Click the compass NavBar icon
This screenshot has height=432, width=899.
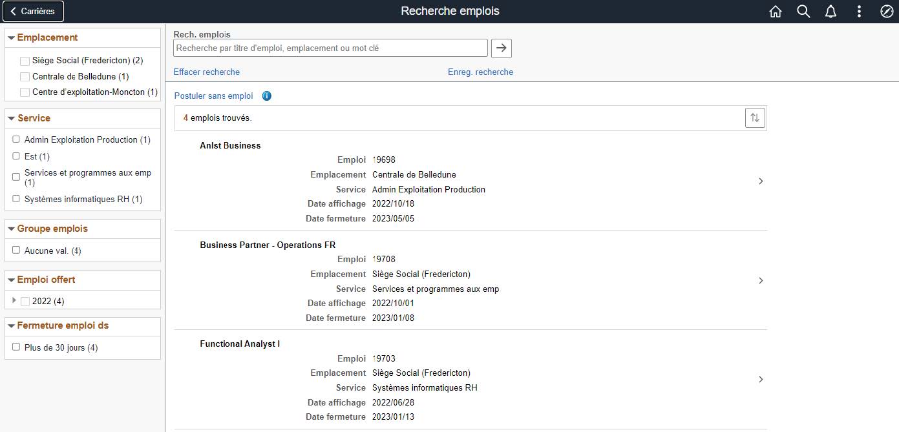click(887, 12)
